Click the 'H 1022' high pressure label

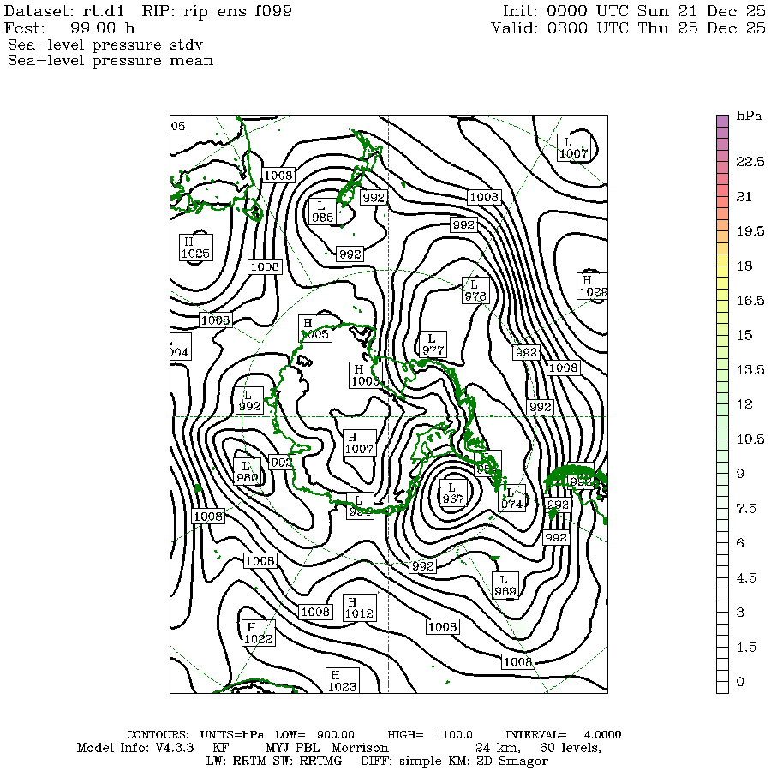(258, 633)
